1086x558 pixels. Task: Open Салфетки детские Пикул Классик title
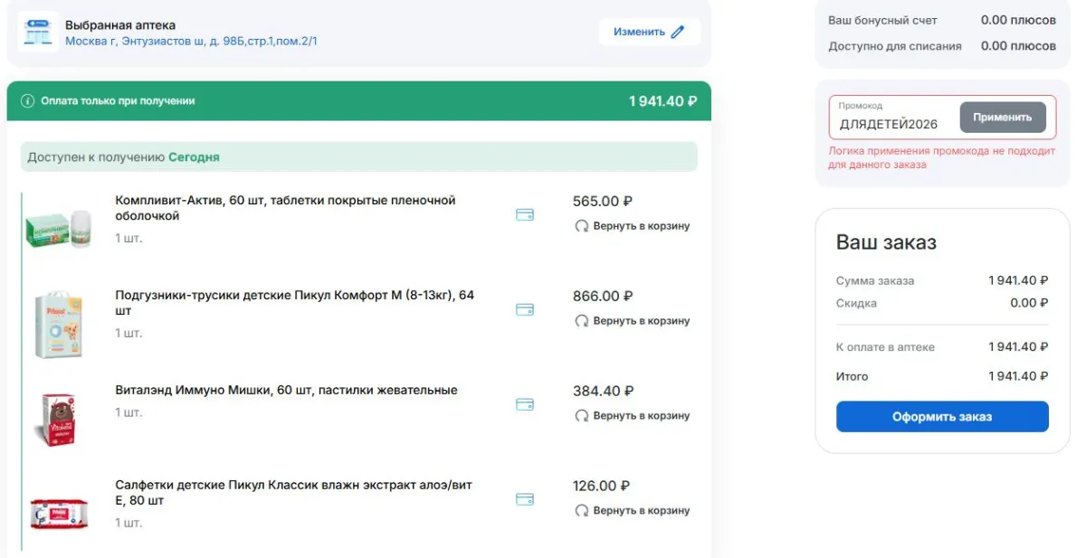coord(293,493)
